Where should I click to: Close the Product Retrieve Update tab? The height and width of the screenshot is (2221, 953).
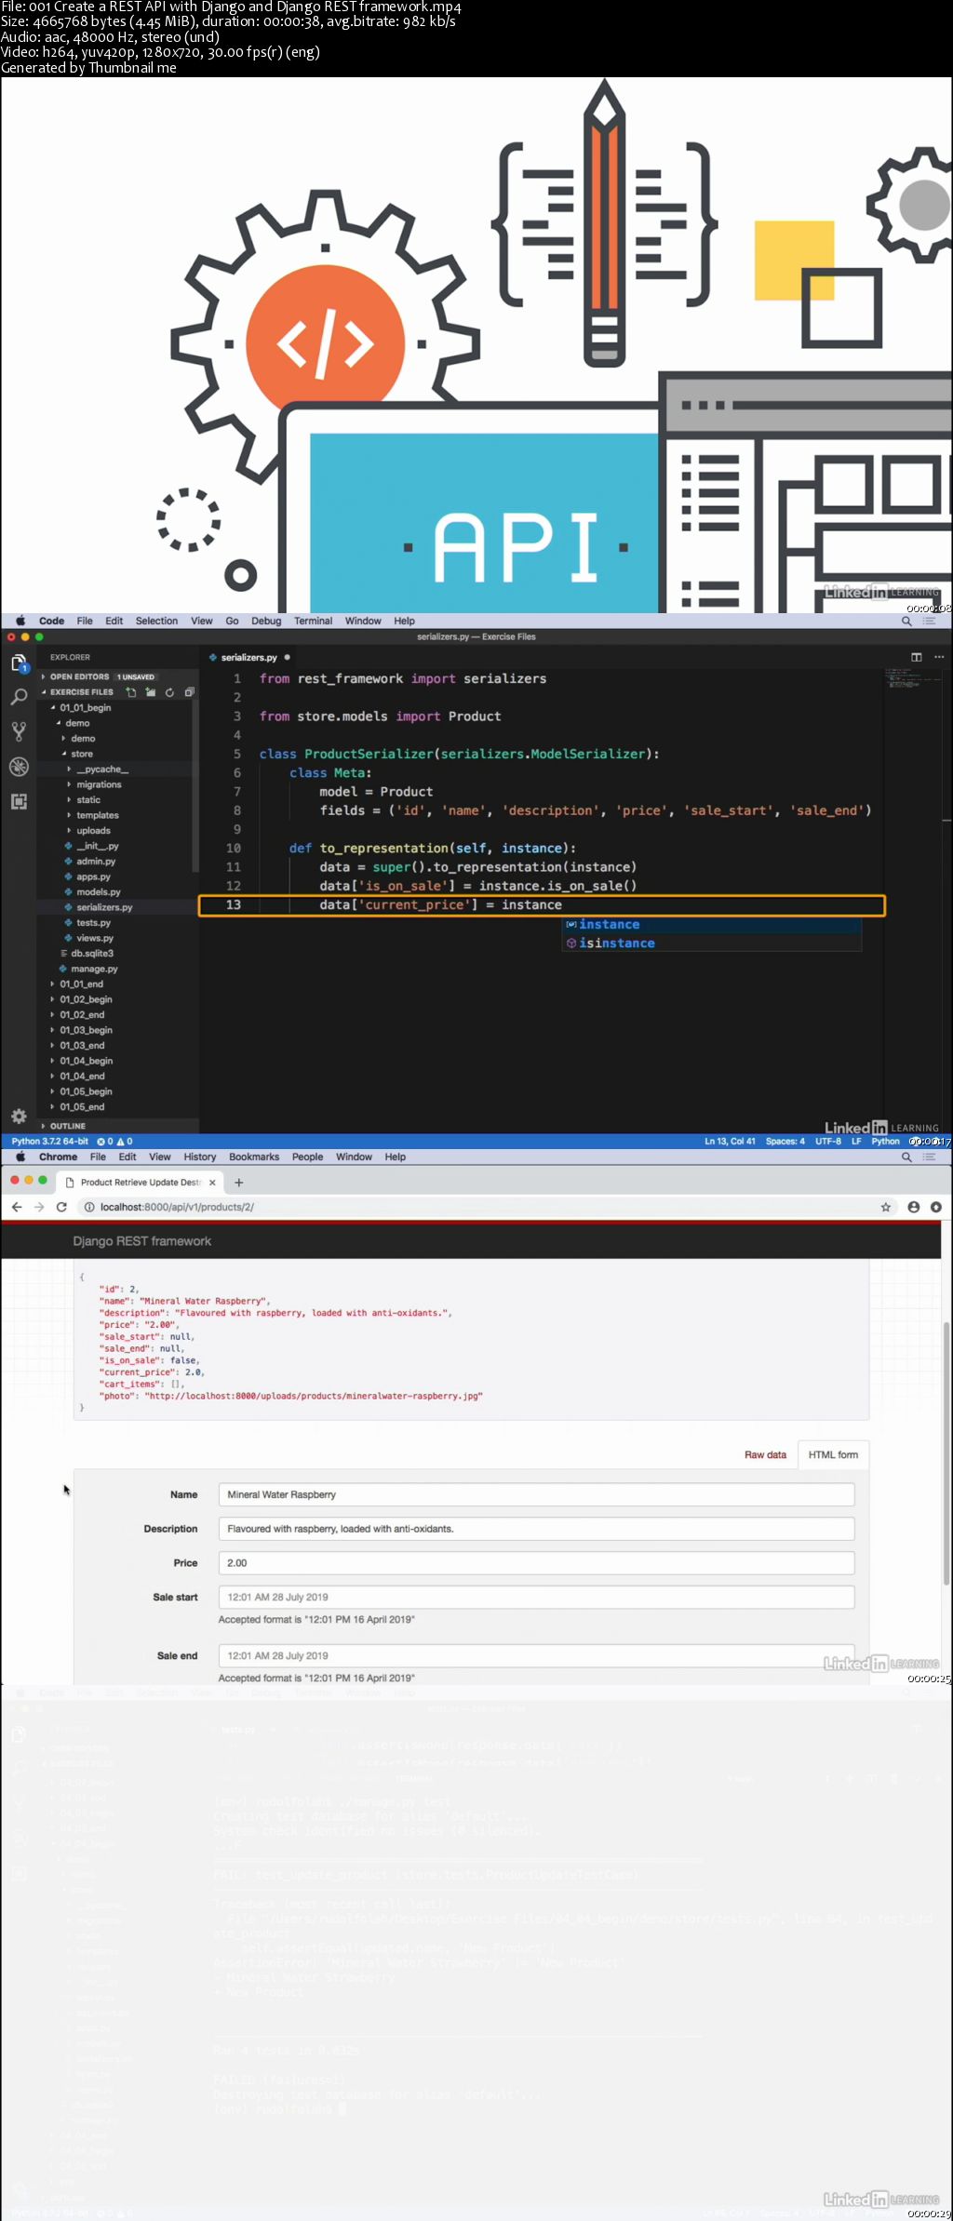[212, 1183]
